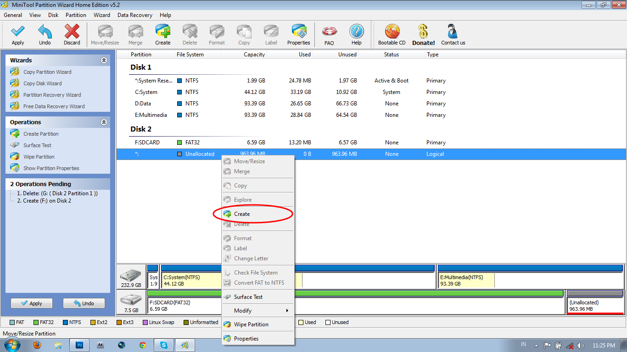Select the D:Data partition row
Image resolution: width=627 pixels, height=352 pixels.
[x=371, y=104]
